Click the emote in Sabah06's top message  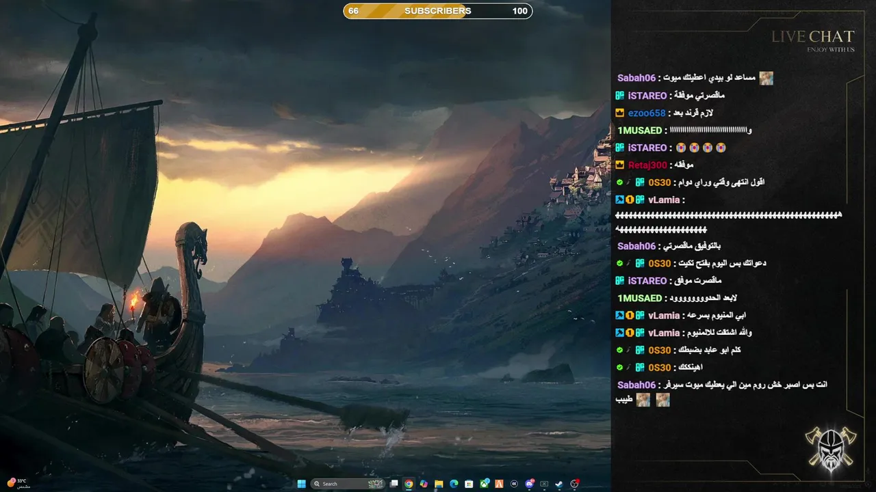(766, 78)
